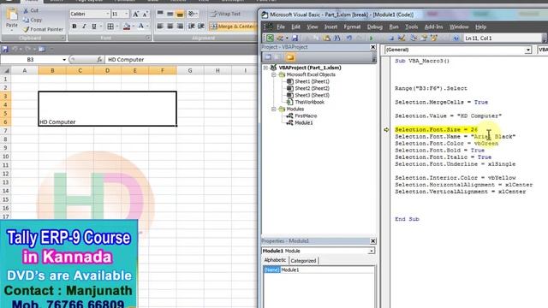Click Font Color A swatch in Excel
Screen dimensions: 548x308
click(141, 27)
